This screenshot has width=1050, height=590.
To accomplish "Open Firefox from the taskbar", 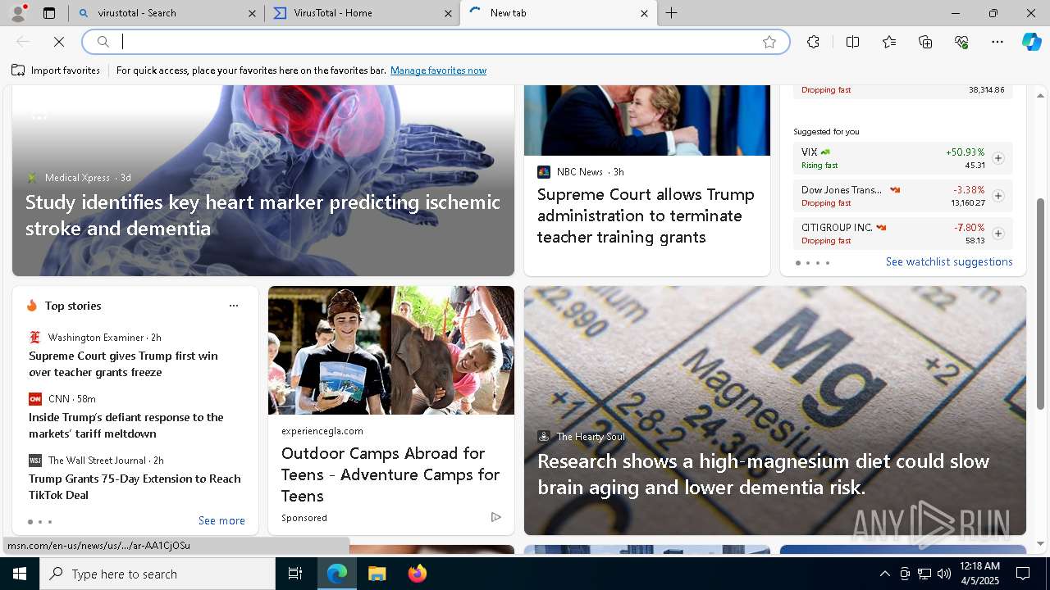I will 417,574.
